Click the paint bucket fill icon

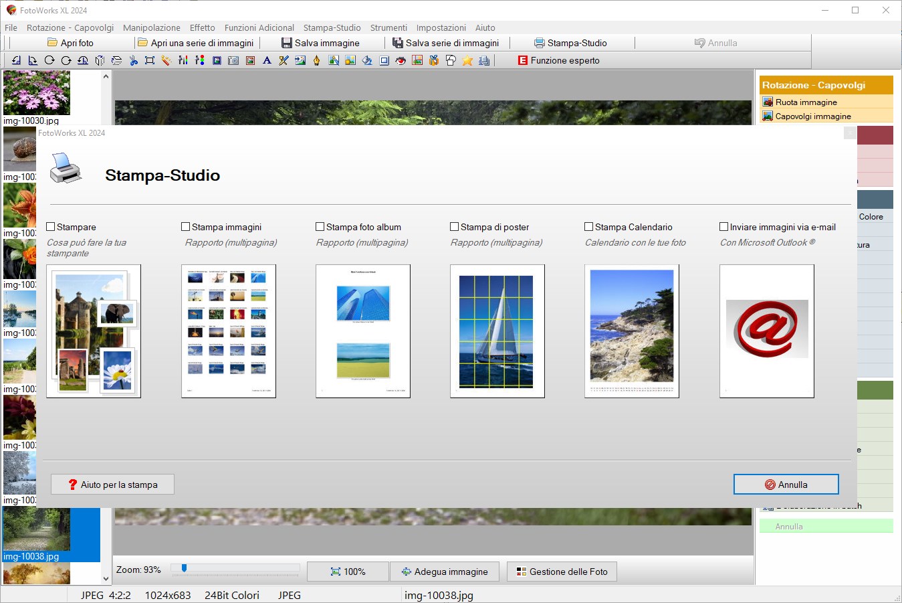(367, 60)
